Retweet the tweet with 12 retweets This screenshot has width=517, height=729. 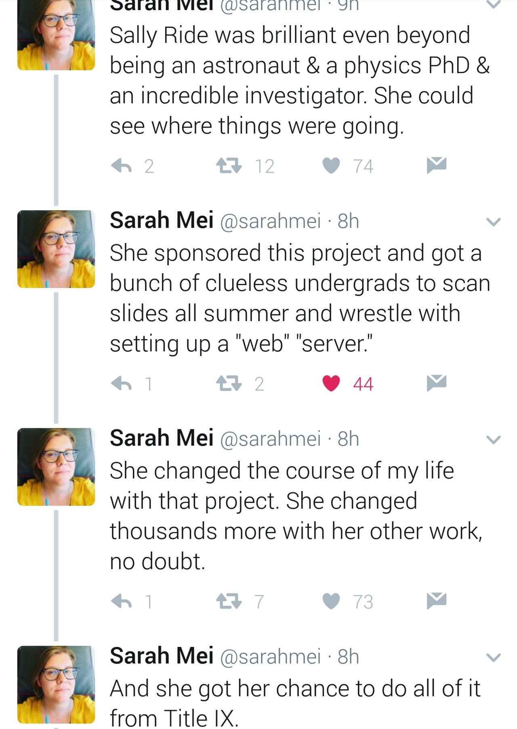coord(229,166)
